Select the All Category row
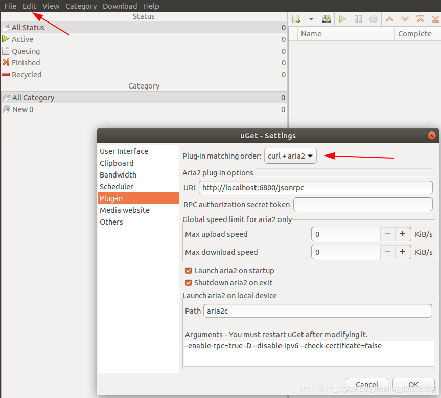This screenshot has height=398, width=441. [x=144, y=98]
